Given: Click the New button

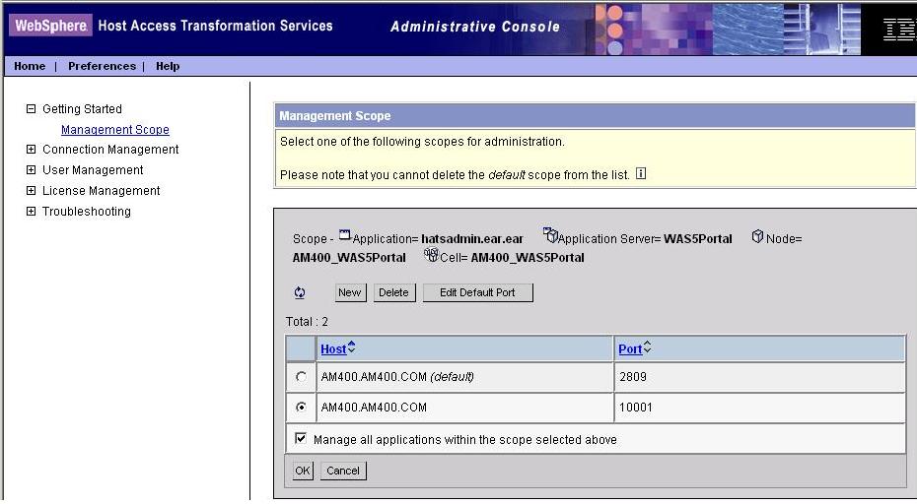Looking at the screenshot, I should (350, 292).
